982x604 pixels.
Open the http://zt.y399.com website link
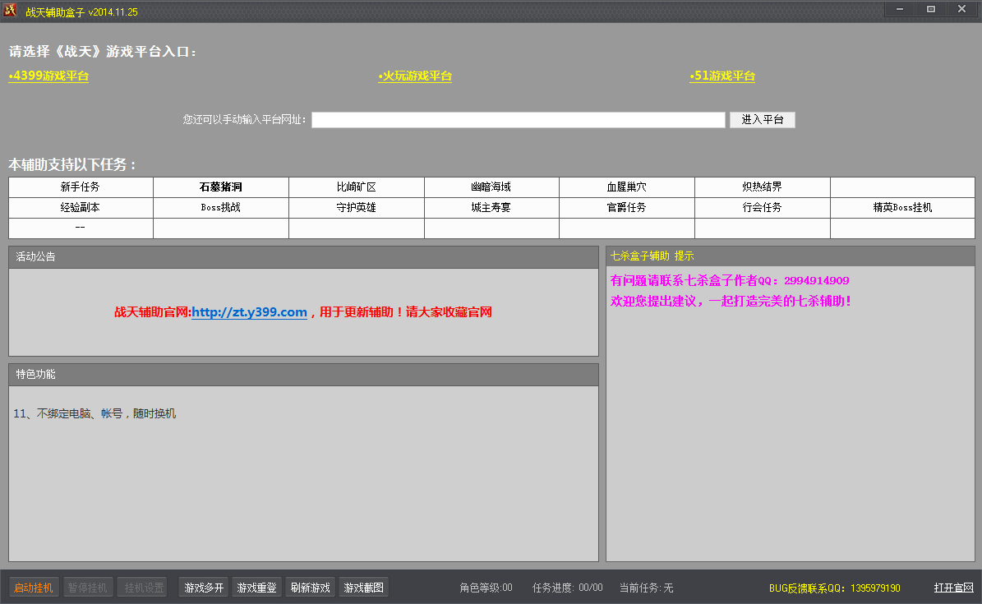point(249,312)
